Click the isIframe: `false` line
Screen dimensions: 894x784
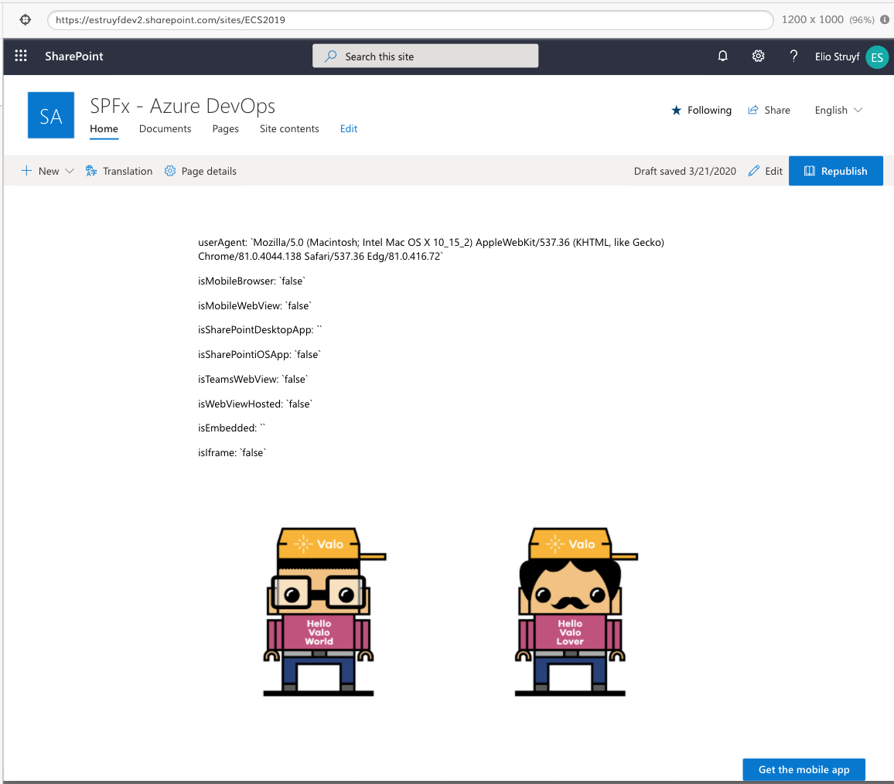click(232, 453)
